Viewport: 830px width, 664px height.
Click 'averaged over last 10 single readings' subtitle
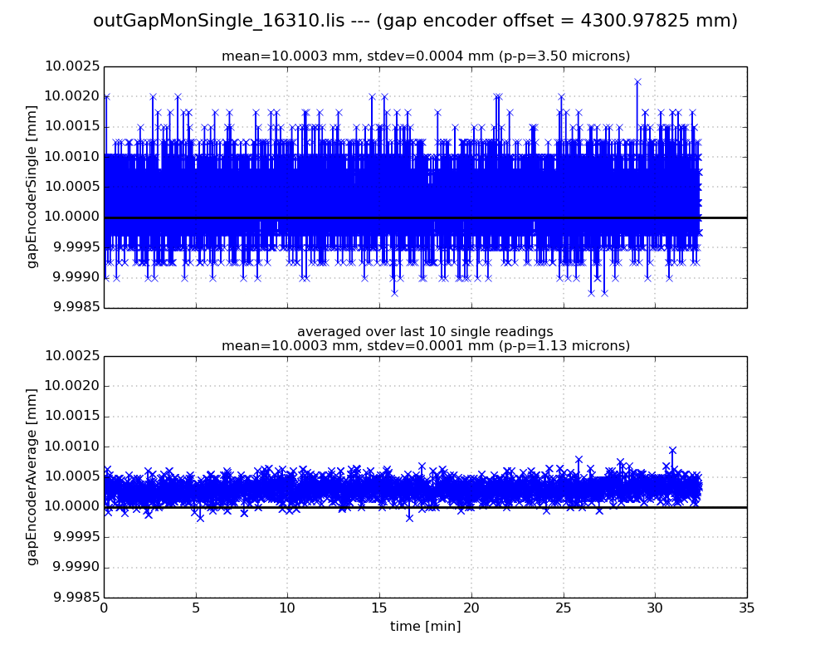coord(425,332)
